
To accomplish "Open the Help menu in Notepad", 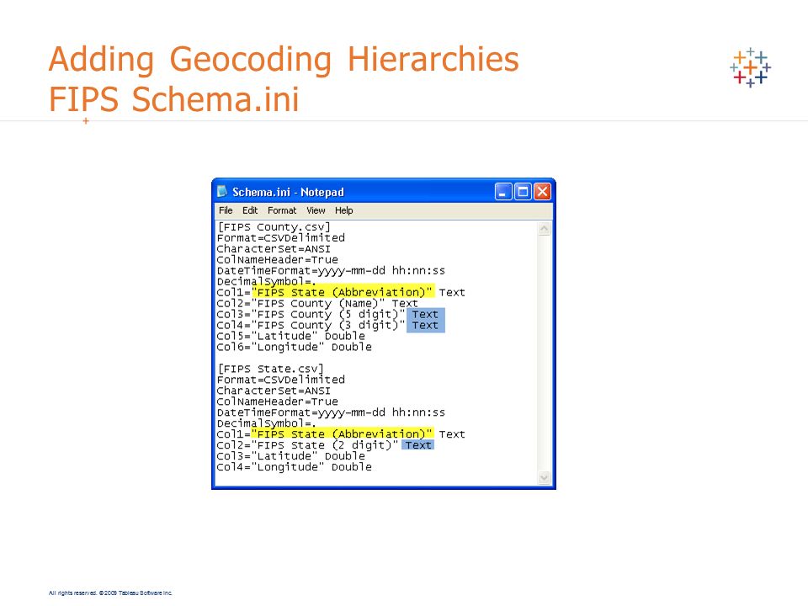I will coord(343,210).
